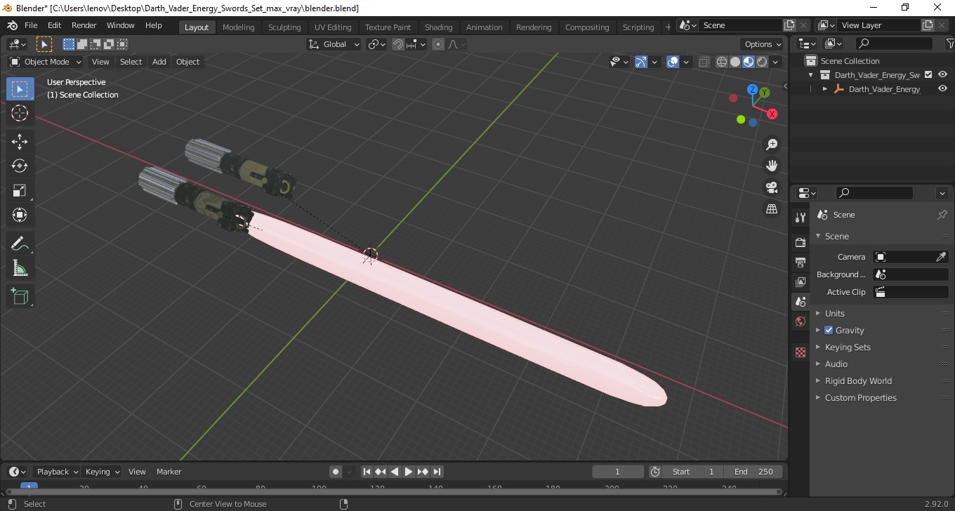This screenshot has width=955, height=511.
Task: Click the new selection mode icon
Action: 69,44
